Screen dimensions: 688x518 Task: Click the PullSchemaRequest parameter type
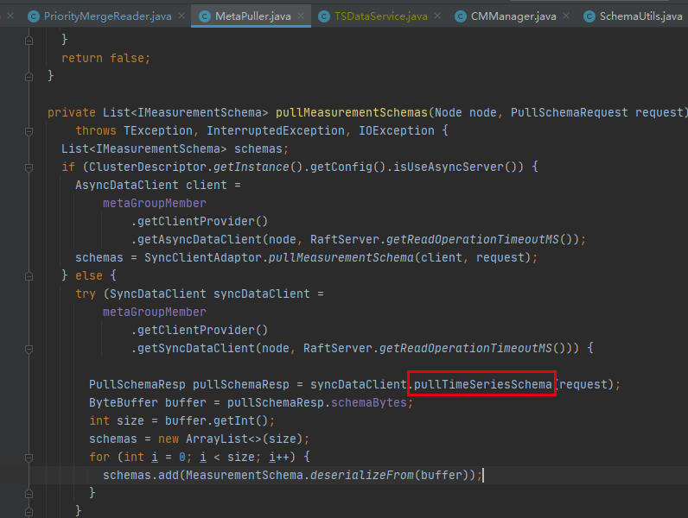click(569, 112)
